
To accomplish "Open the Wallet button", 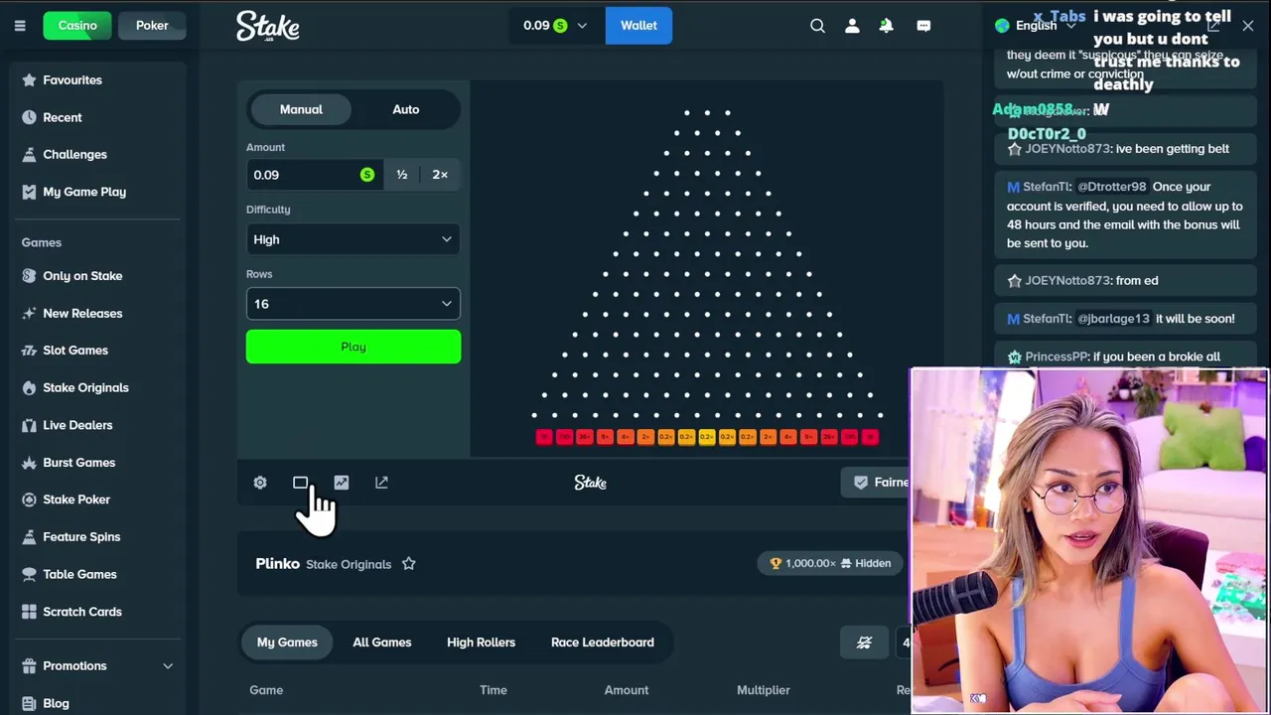I will coord(638,26).
